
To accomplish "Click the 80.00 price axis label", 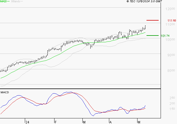I will click(171, 70).
